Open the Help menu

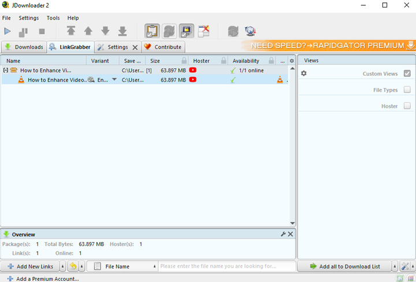click(x=73, y=18)
